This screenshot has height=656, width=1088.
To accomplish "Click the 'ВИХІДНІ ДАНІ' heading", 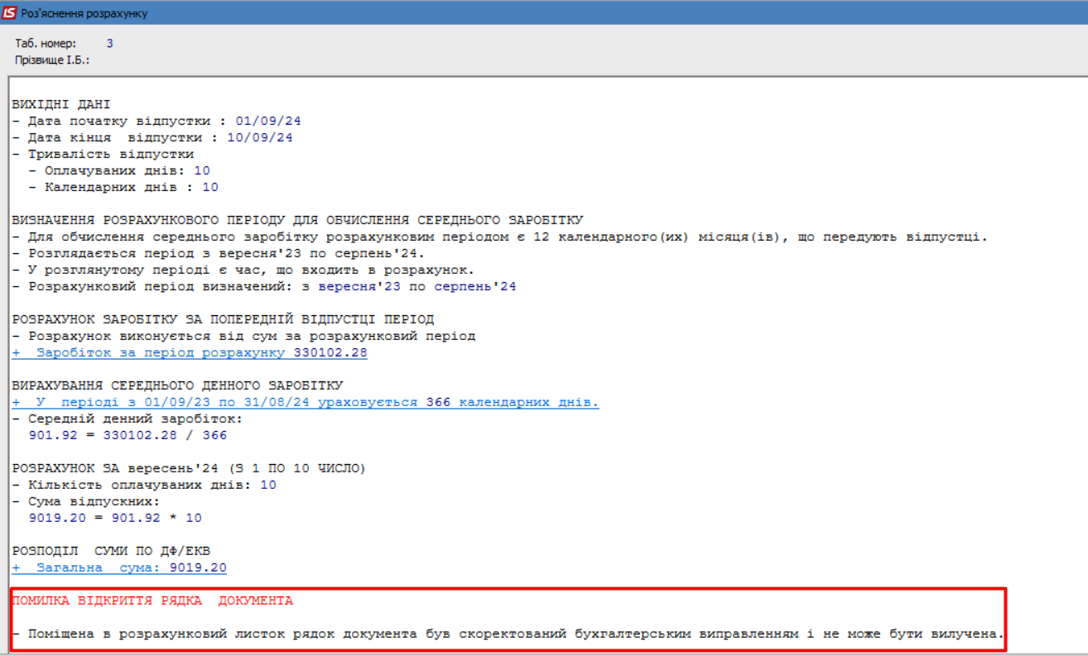I will (x=60, y=105).
